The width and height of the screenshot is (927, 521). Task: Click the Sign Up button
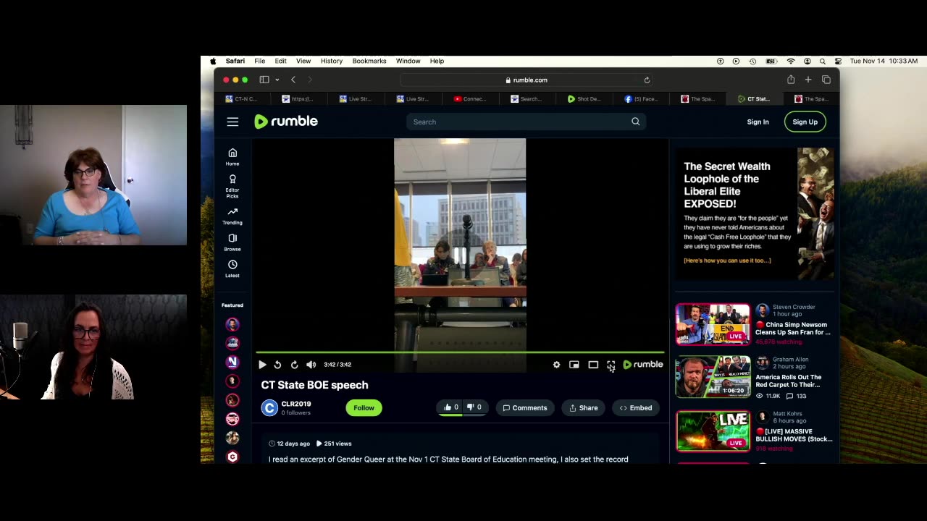click(805, 122)
